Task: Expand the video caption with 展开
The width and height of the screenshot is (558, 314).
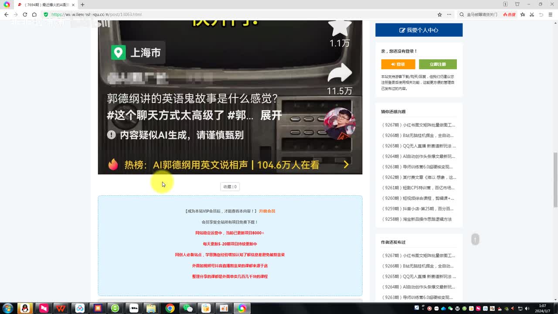Action: pyautogui.click(x=271, y=116)
